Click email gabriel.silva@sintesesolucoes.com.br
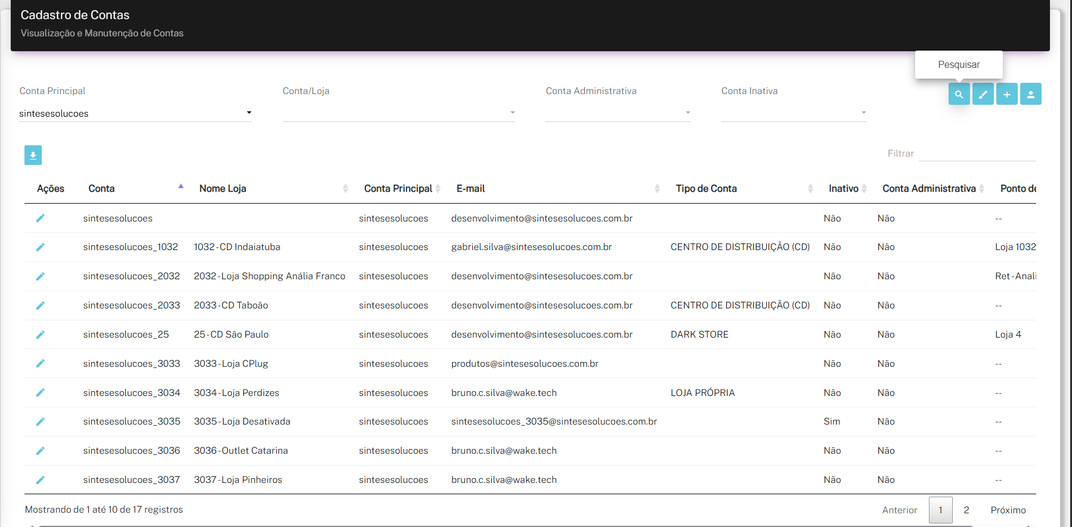 pyautogui.click(x=531, y=247)
